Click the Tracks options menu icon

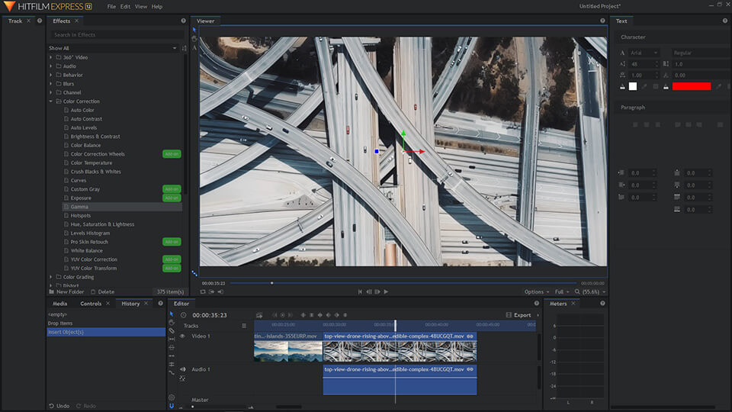(244, 326)
